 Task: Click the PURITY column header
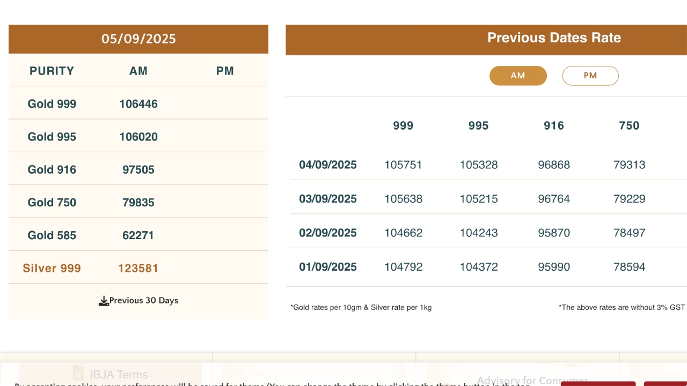click(x=52, y=71)
